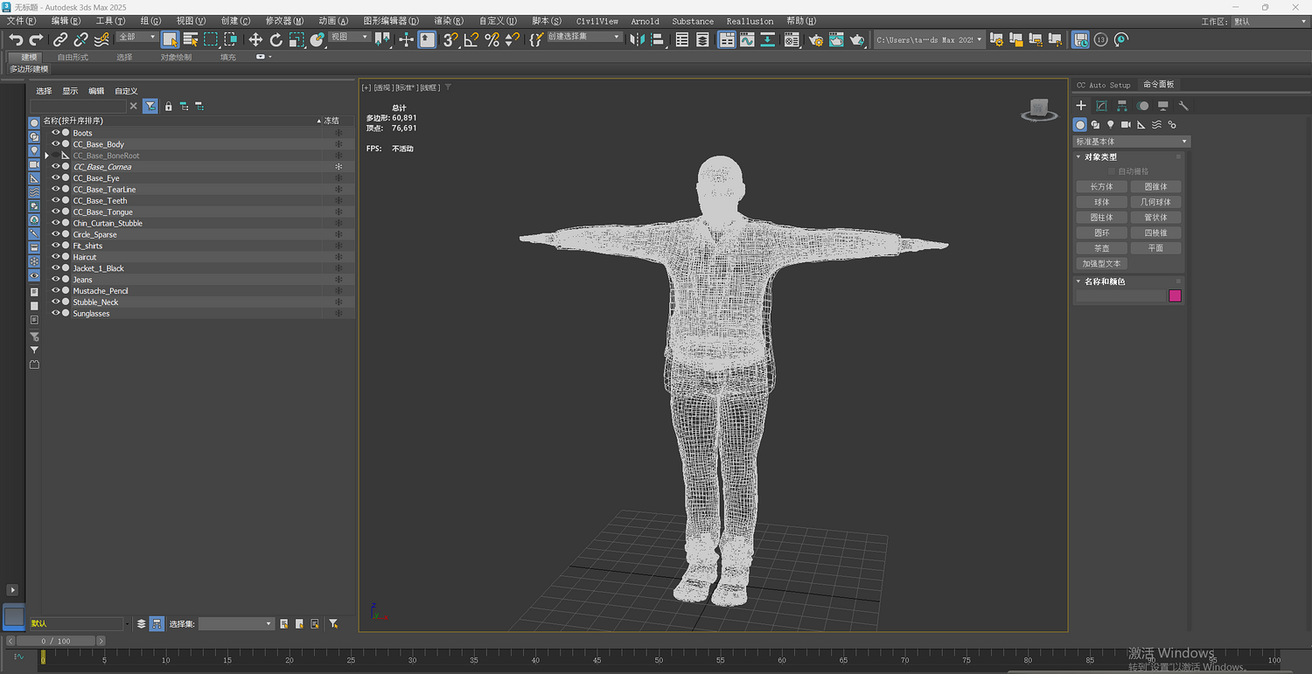Toggle visibility of CC_Base_Eye
Screen dimensions: 1312x674
point(56,178)
